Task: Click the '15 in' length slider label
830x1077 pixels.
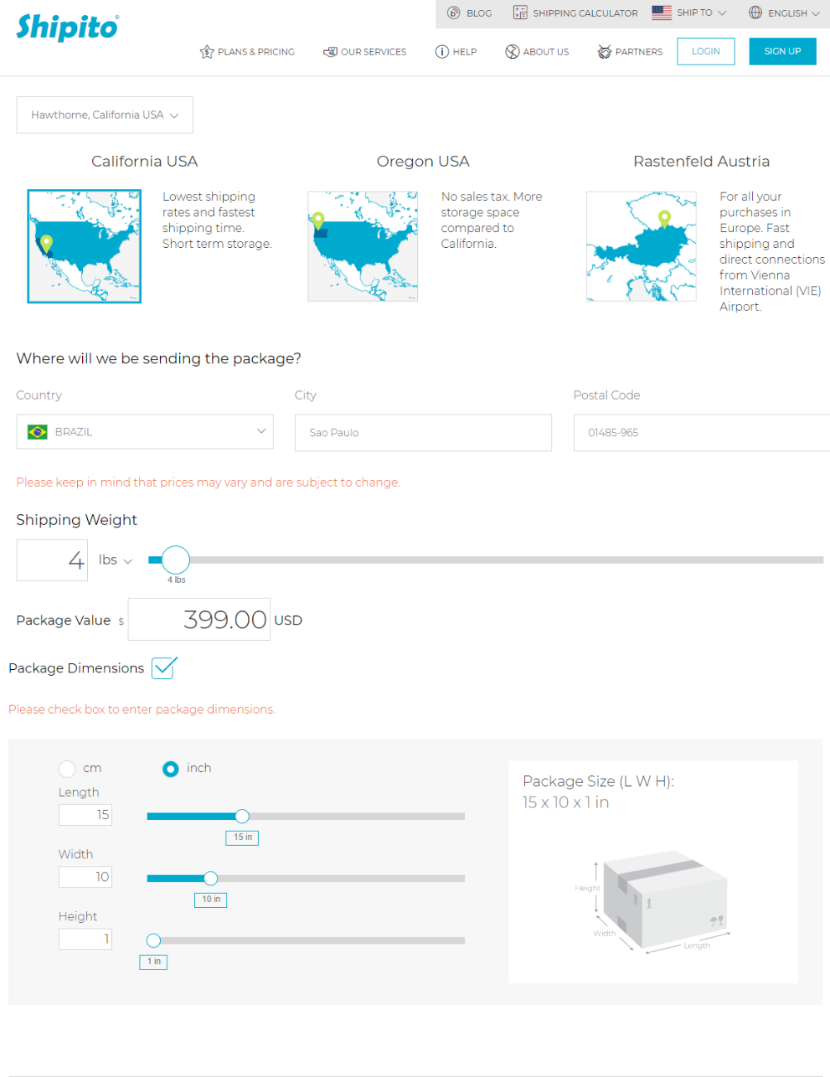Action: 242,837
